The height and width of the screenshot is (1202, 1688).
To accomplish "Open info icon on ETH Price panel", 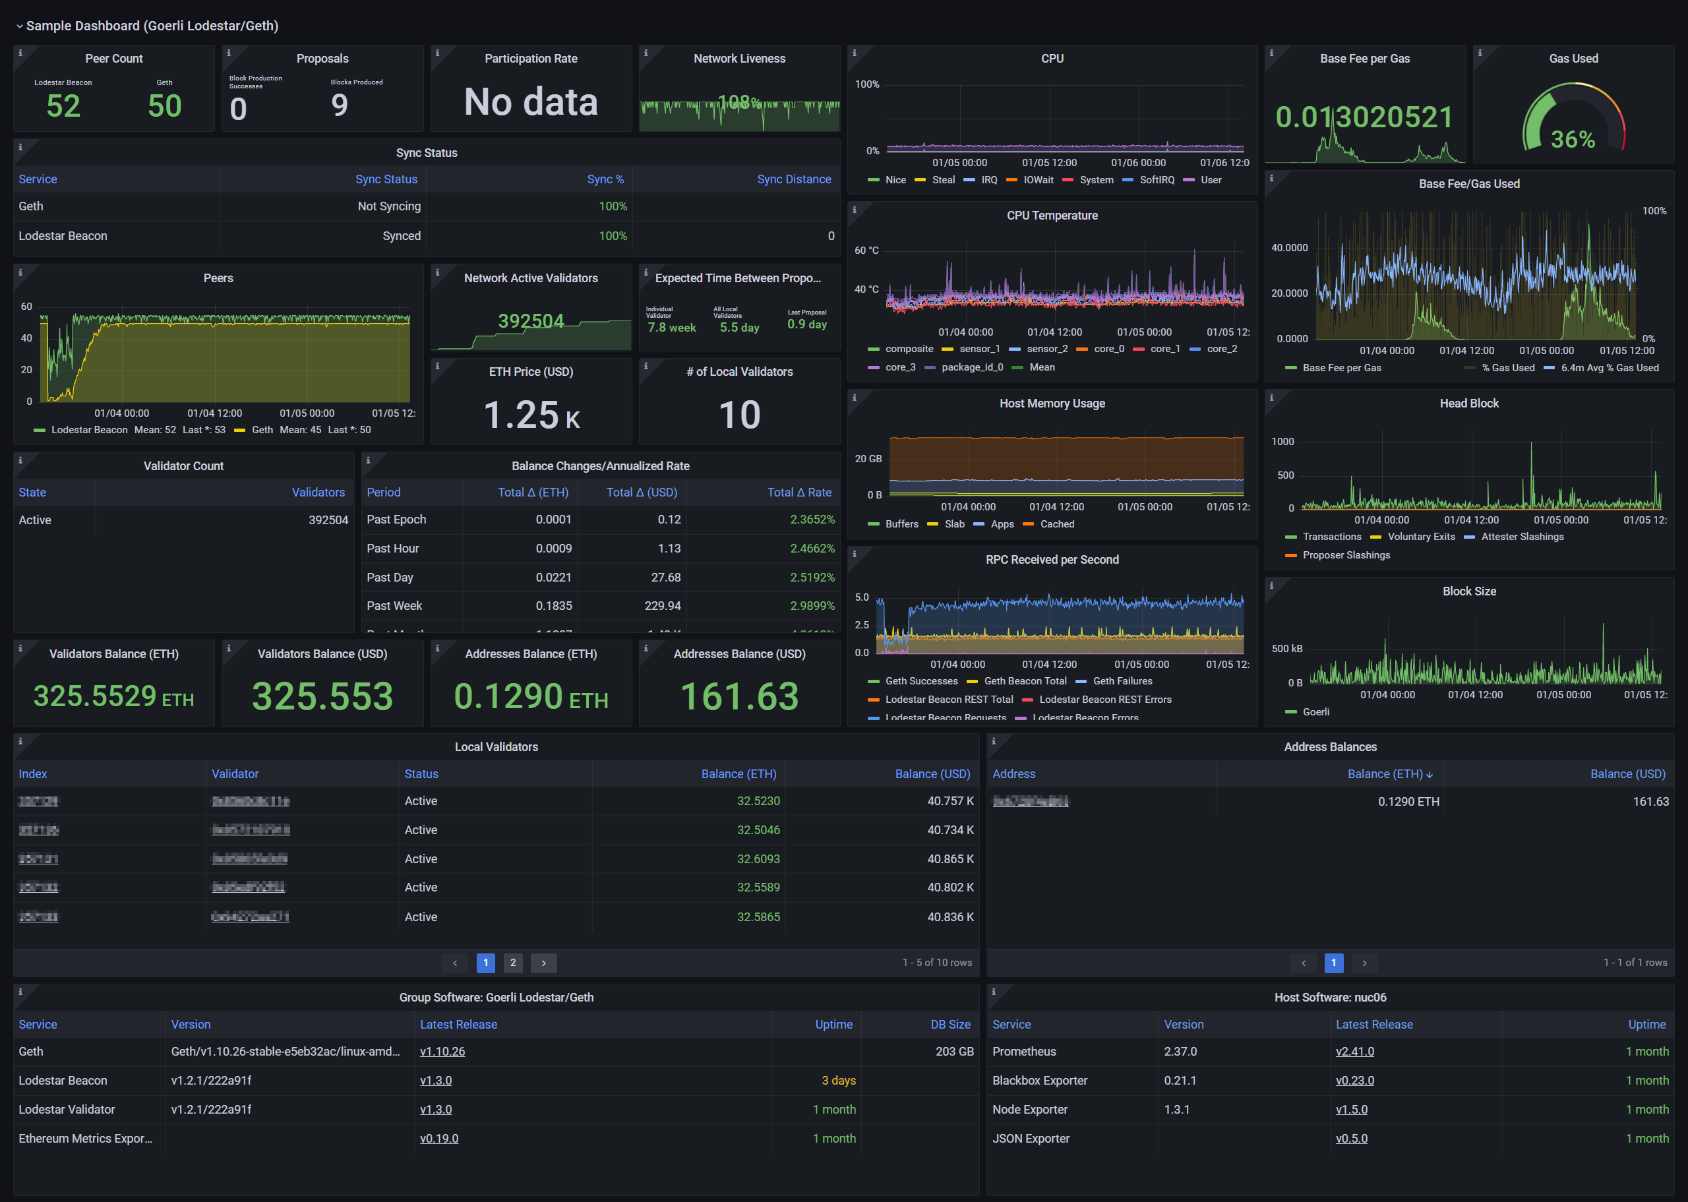I will coord(437,367).
